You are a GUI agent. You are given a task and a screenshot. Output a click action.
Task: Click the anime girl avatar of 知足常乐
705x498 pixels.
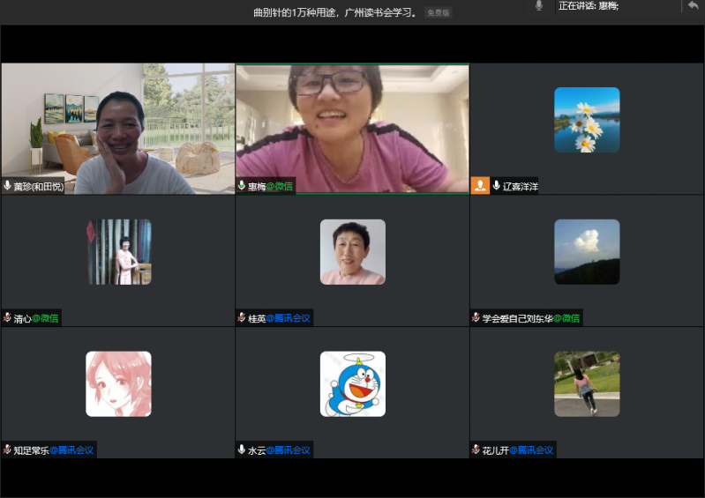[118, 383]
